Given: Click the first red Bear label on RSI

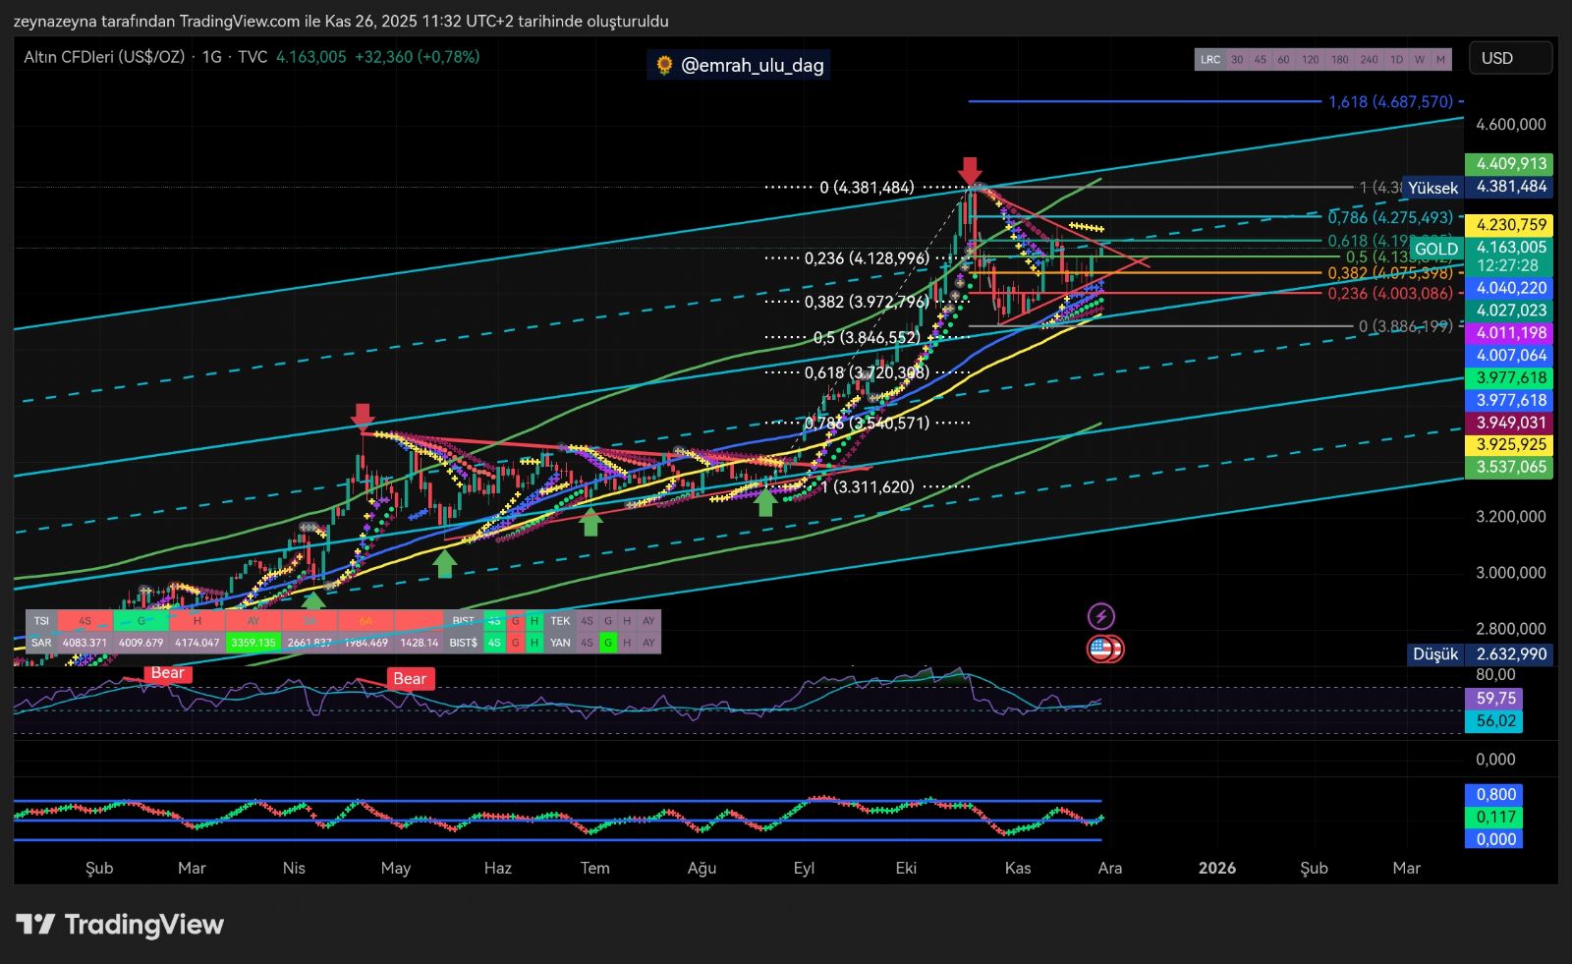Looking at the screenshot, I should coord(167,673).
